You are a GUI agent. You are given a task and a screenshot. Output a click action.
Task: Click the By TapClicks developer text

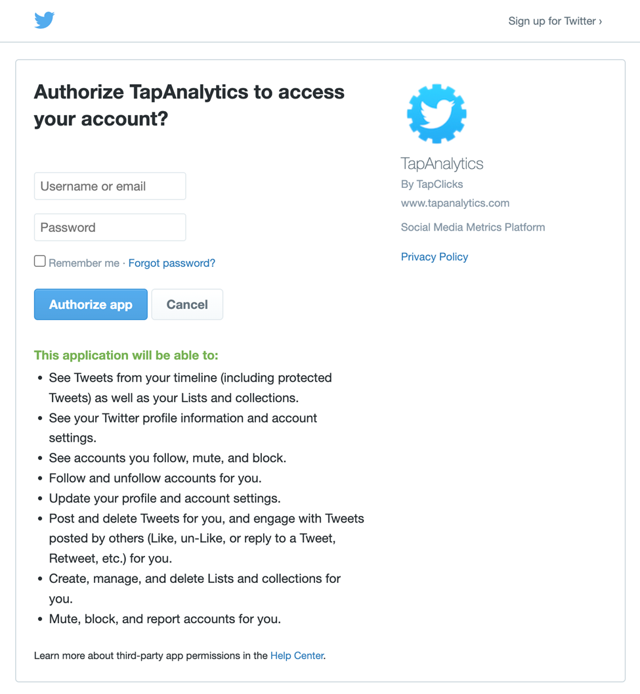coord(432,184)
